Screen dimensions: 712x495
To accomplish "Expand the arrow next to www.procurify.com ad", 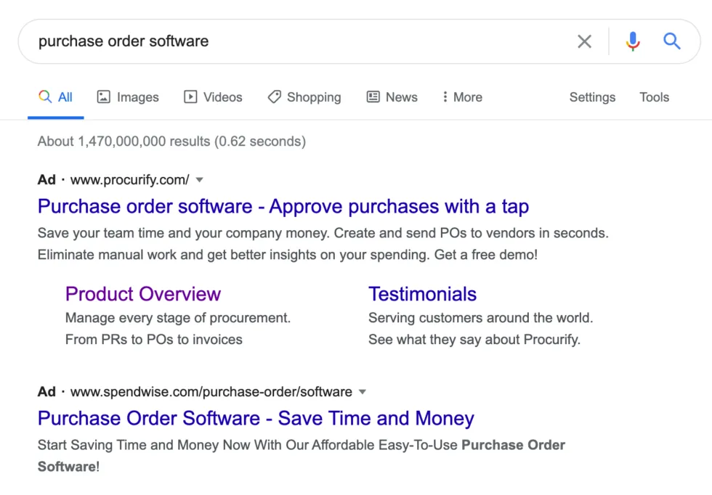I will [200, 180].
